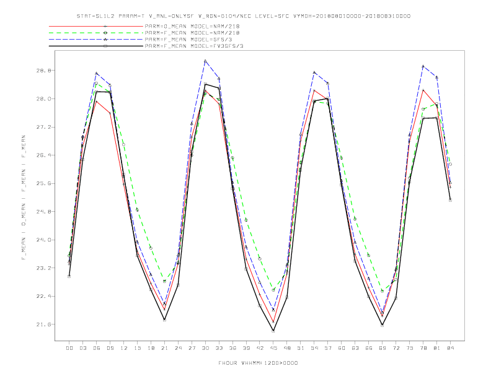
Task: Click x-axis forecast hour 24
Action: (178, 348)
